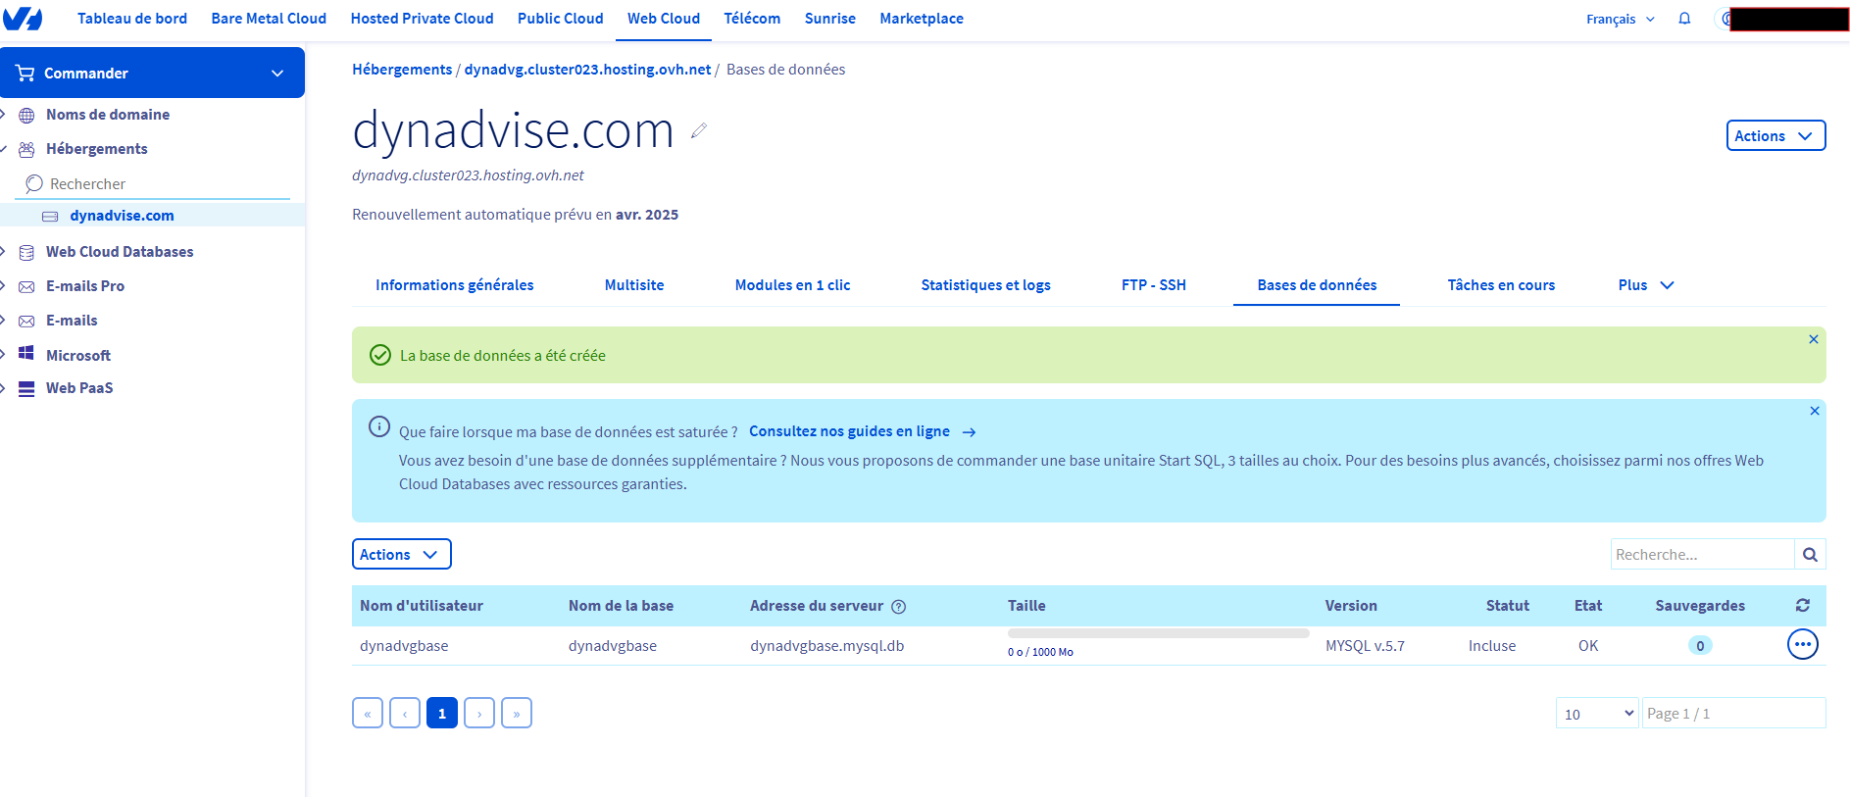Open the notifications bell

pyautogui.click(x=1684, y=19)
